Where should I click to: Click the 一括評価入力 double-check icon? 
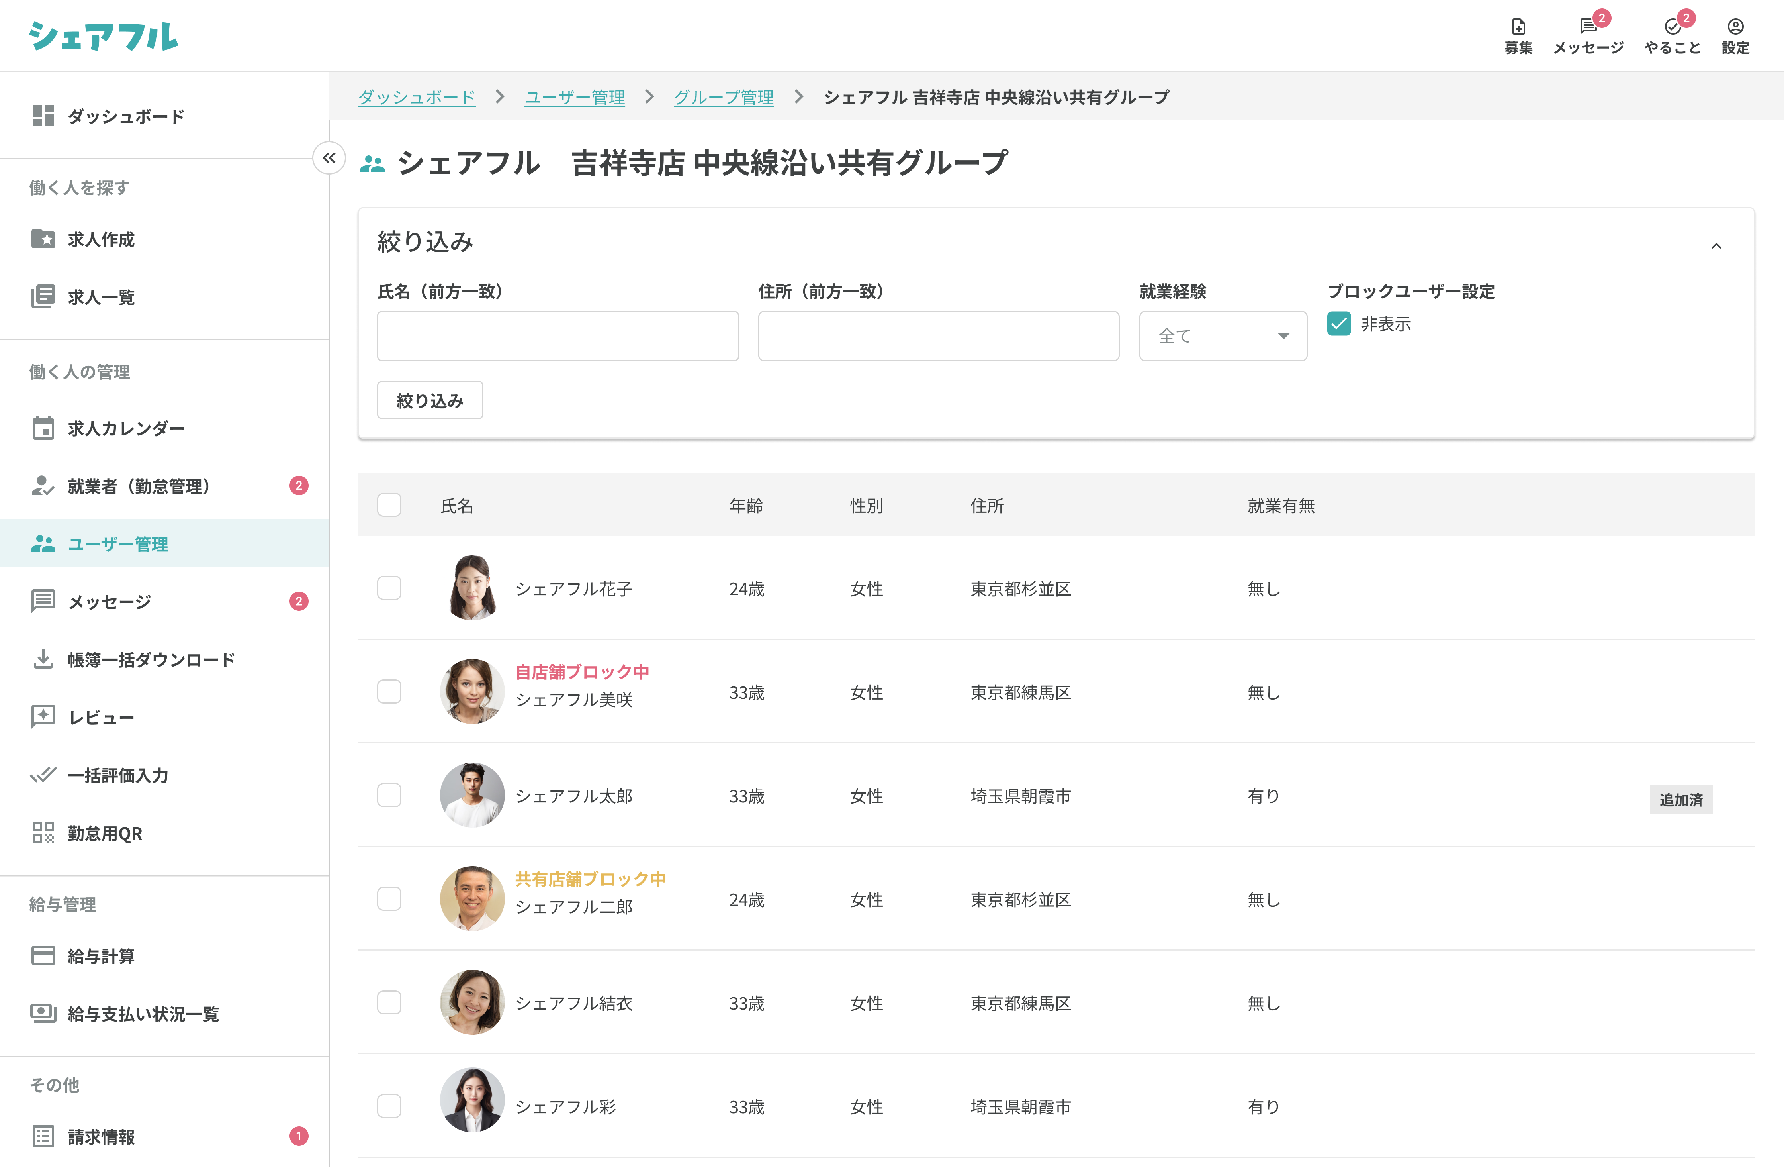[43, 775]
